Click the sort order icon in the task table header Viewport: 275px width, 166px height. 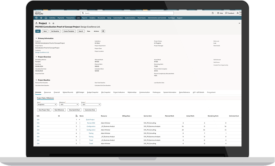click(77, 116)
